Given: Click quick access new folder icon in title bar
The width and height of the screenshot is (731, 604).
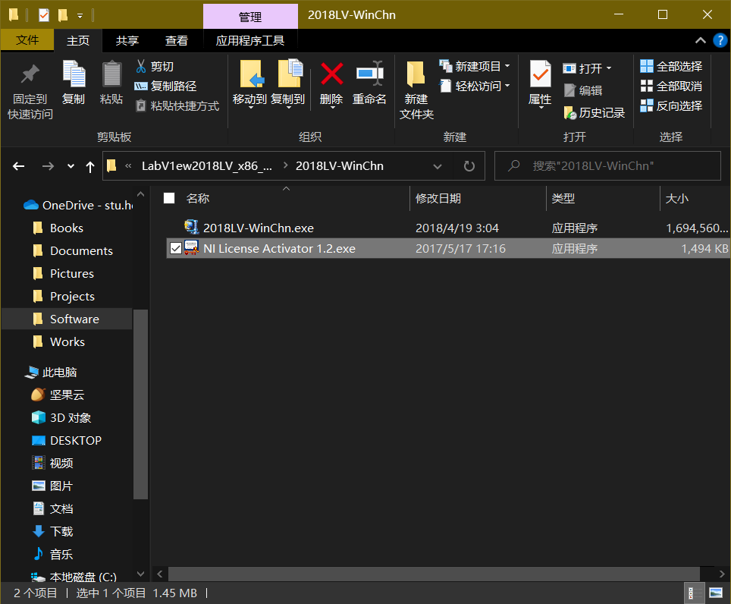Looking at the screenshot, I should [62, 15].
